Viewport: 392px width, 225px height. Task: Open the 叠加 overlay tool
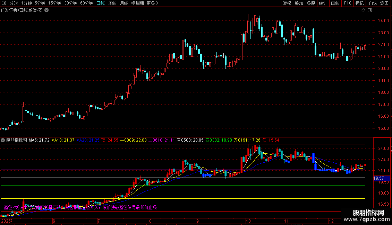pyautogui.click(x=299, y=3)
